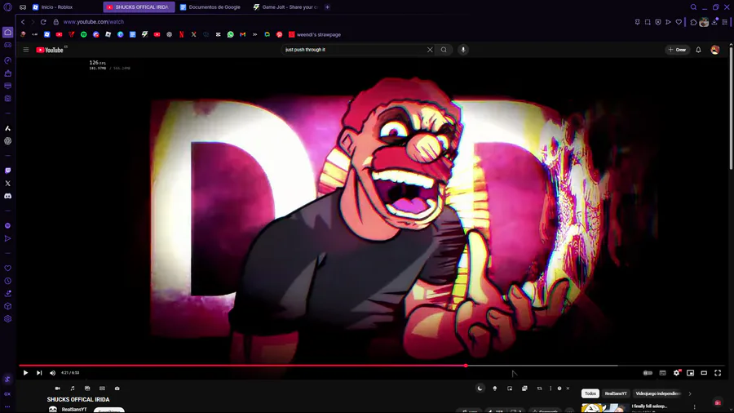This screenshot has height=413, width=734.
Task: Add page to bookmarks with toolbar heart
Action: [679, 22]
